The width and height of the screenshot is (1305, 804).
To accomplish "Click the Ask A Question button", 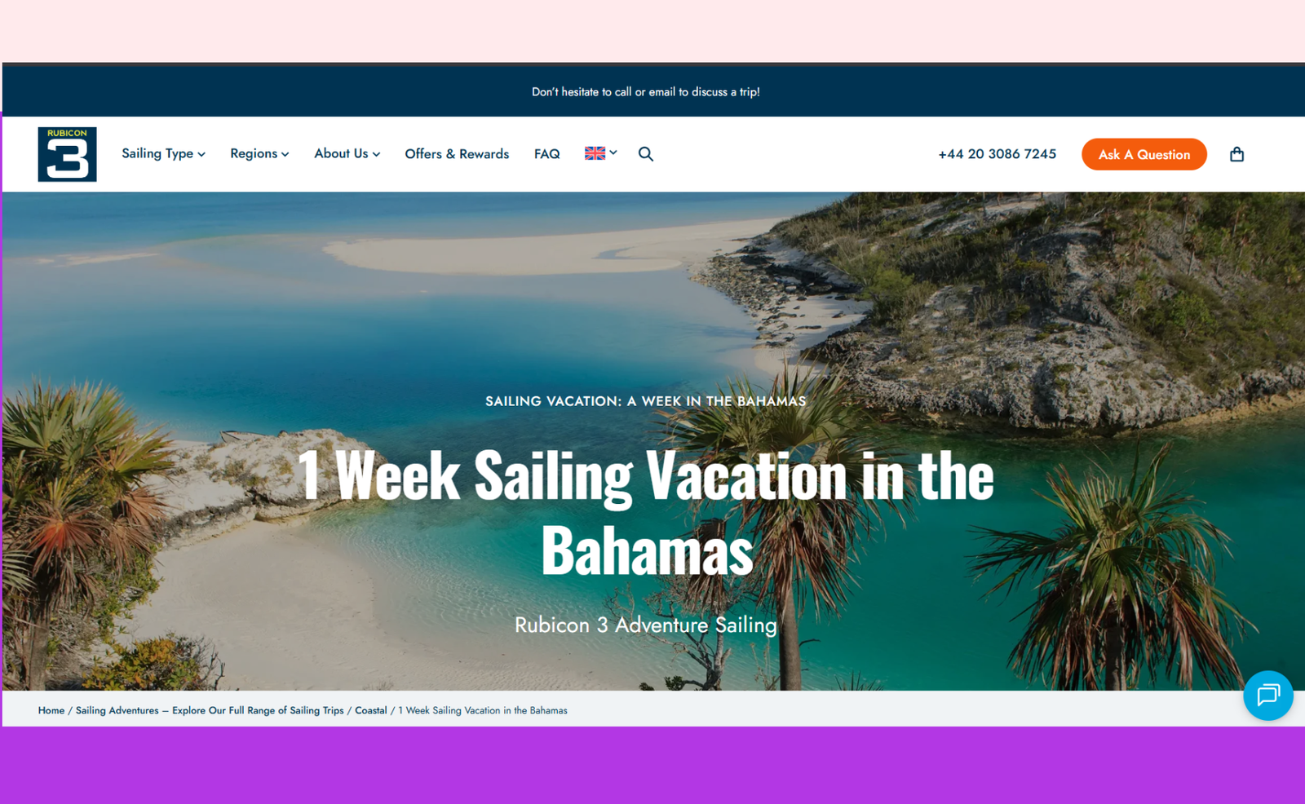I will pyautogui.click(x=1144, y=154).
